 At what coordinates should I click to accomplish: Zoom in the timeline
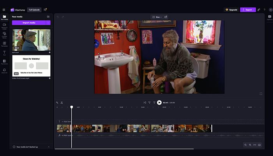[250, 145]
